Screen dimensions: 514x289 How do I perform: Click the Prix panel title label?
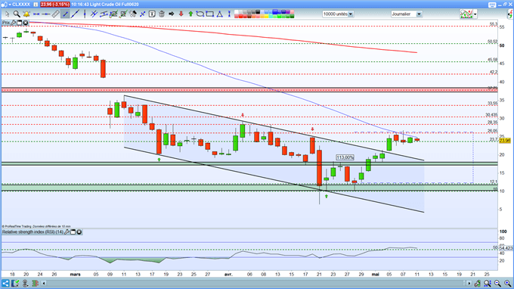6,23
